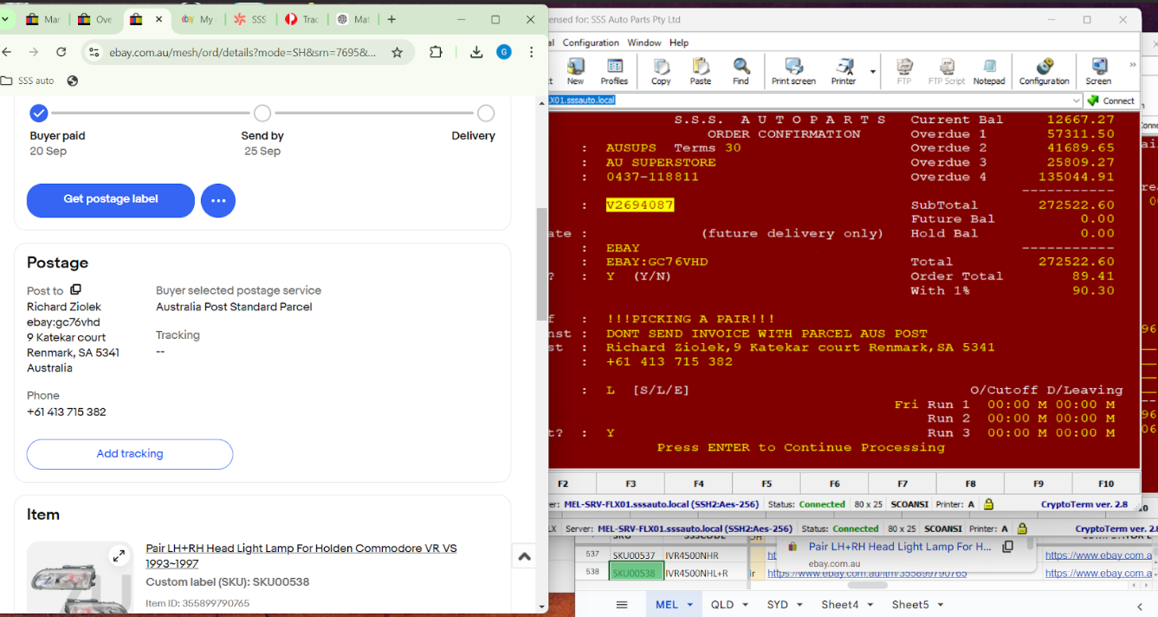Open Find in the CryptoTerm toolbar

(x=741, y=71)
